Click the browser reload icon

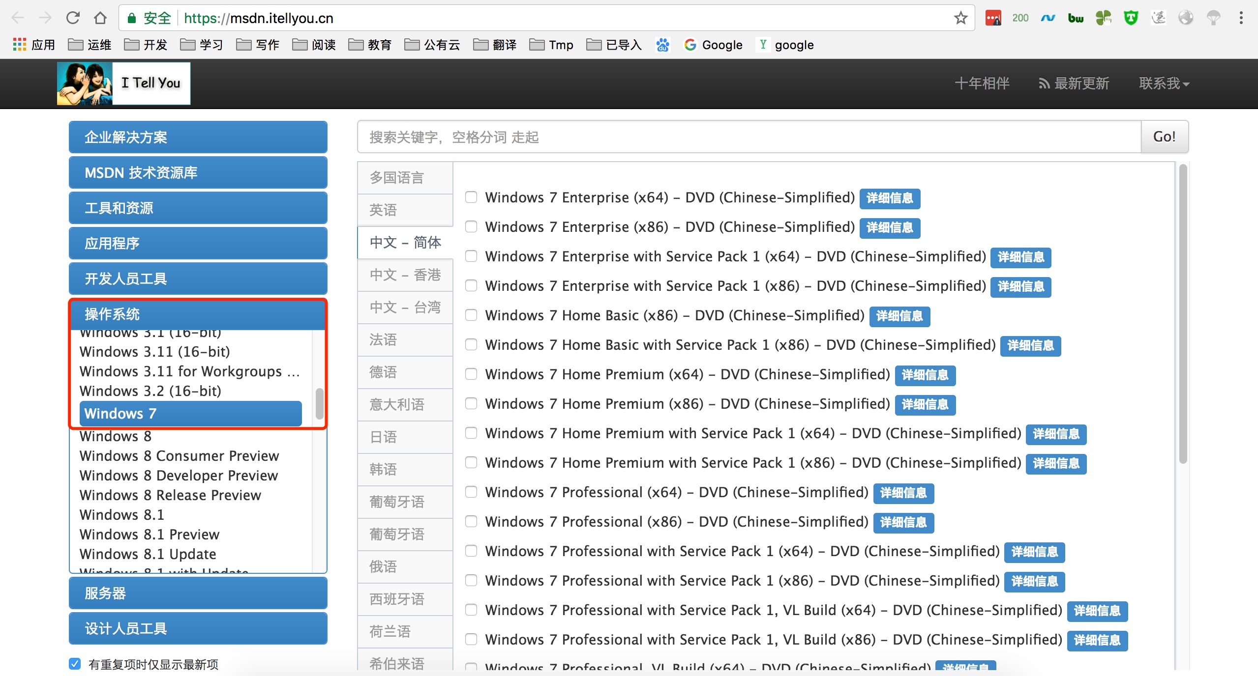73,18
